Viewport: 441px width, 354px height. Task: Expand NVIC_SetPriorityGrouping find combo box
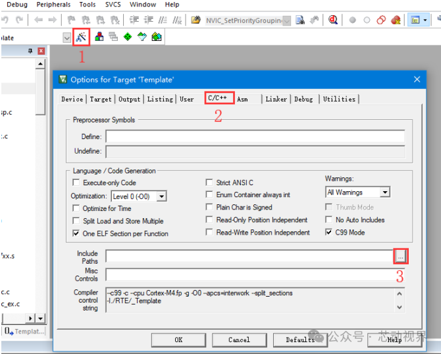[286, 20]
